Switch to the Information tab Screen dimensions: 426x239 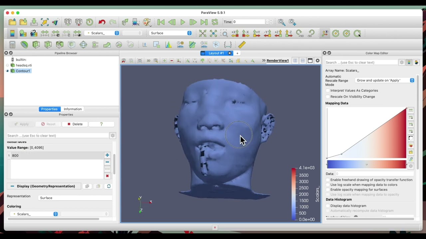(73, 109)
